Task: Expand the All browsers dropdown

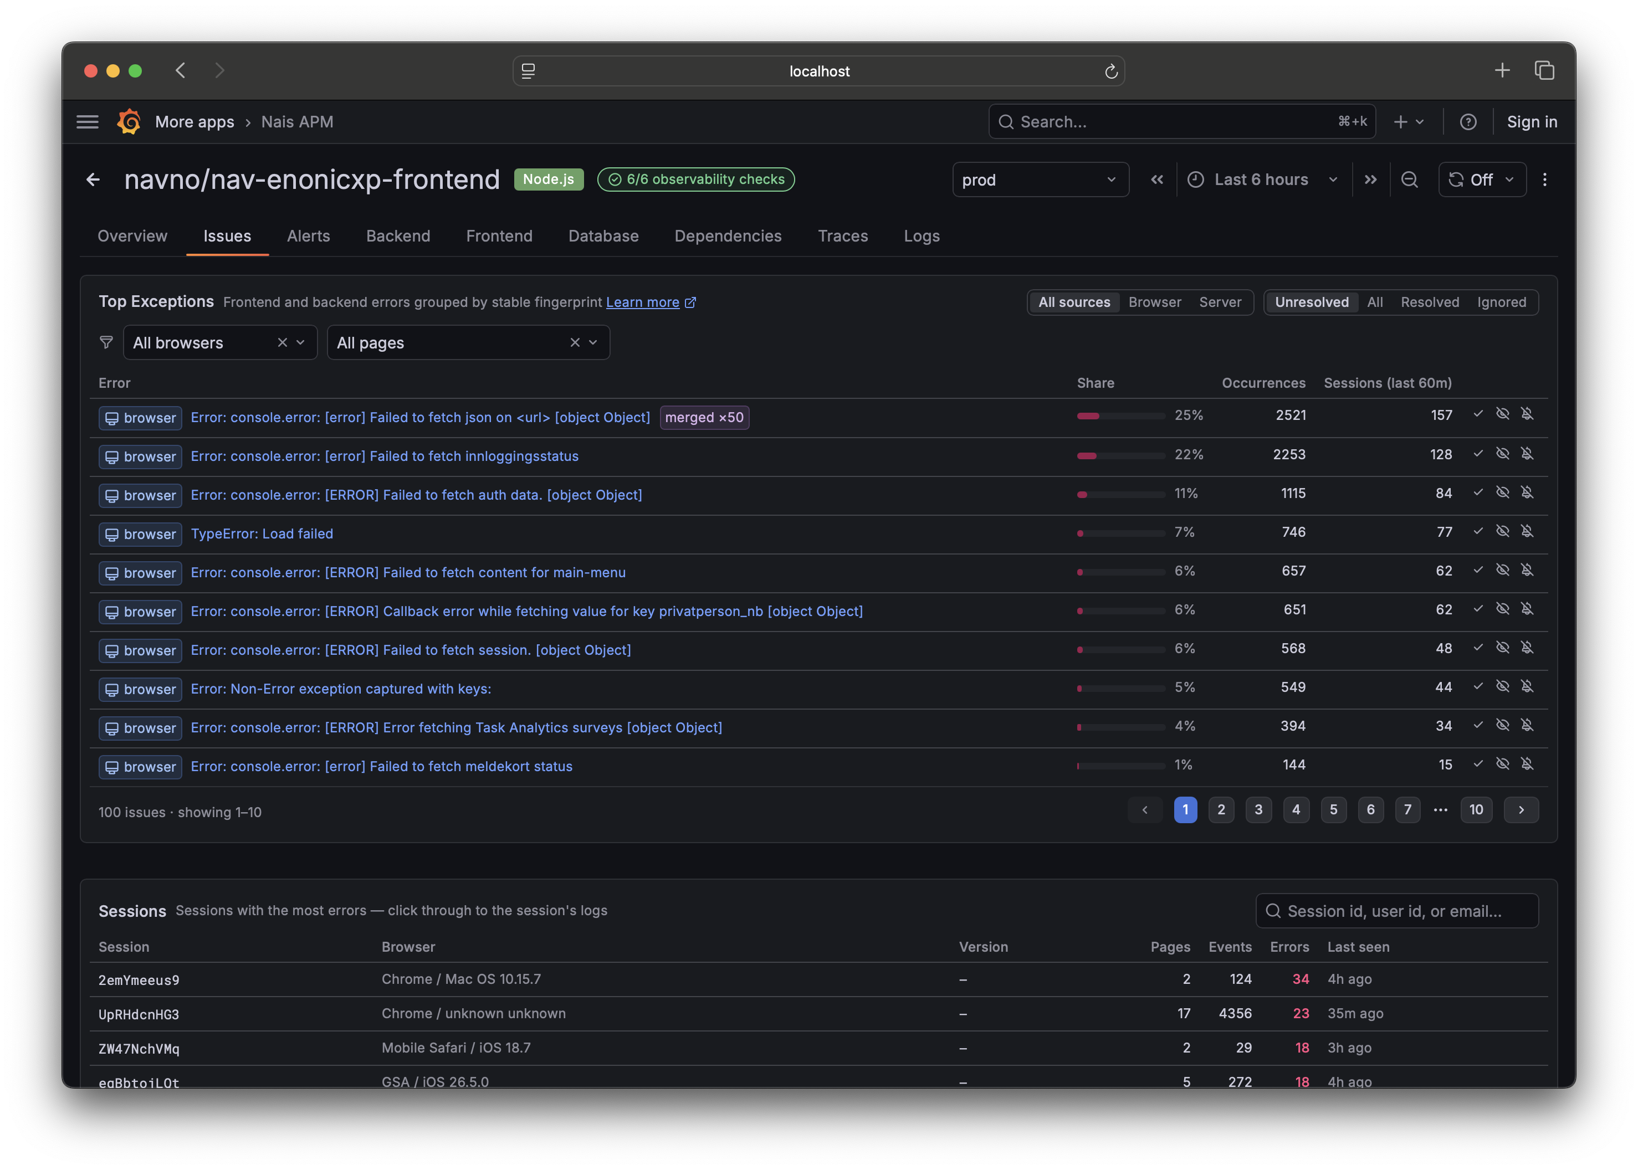Action: [x=300, y=343]
